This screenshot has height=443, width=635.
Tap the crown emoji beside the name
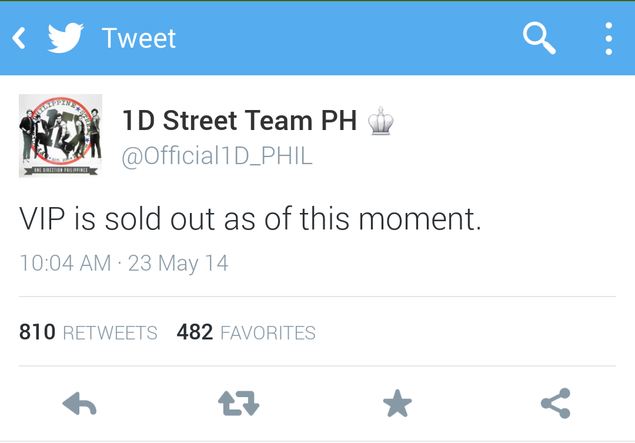click(380, 121)
